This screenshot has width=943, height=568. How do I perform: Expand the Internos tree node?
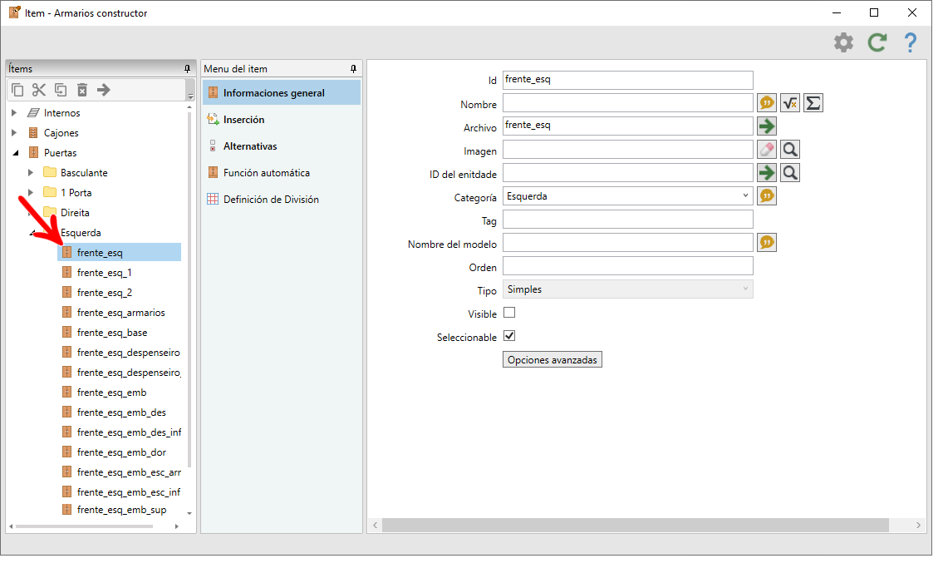point(14,114)
